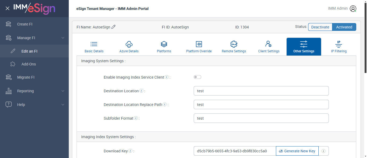Expand the Help menu
Image resolution: width=367 pixels, height=158 pixels.
click(63, 105)
